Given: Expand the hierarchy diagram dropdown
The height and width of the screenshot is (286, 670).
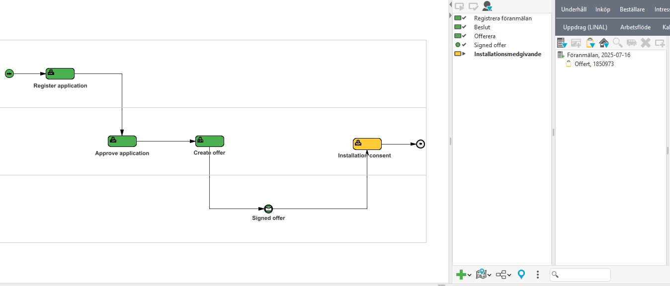Looking at the screenshot, I should pos(503,274).
